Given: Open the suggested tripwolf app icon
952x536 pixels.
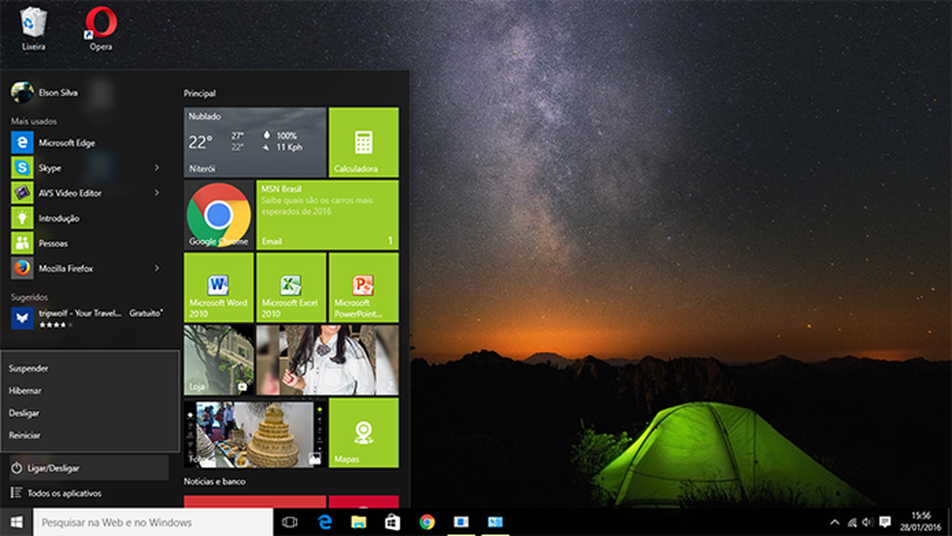Looking at the screenshot, I should coord(22,317).
